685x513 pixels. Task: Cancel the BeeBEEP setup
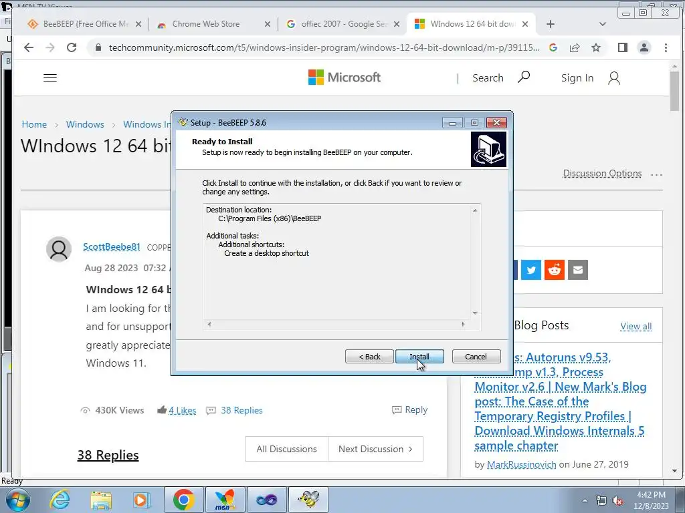(x=476, y=357)
